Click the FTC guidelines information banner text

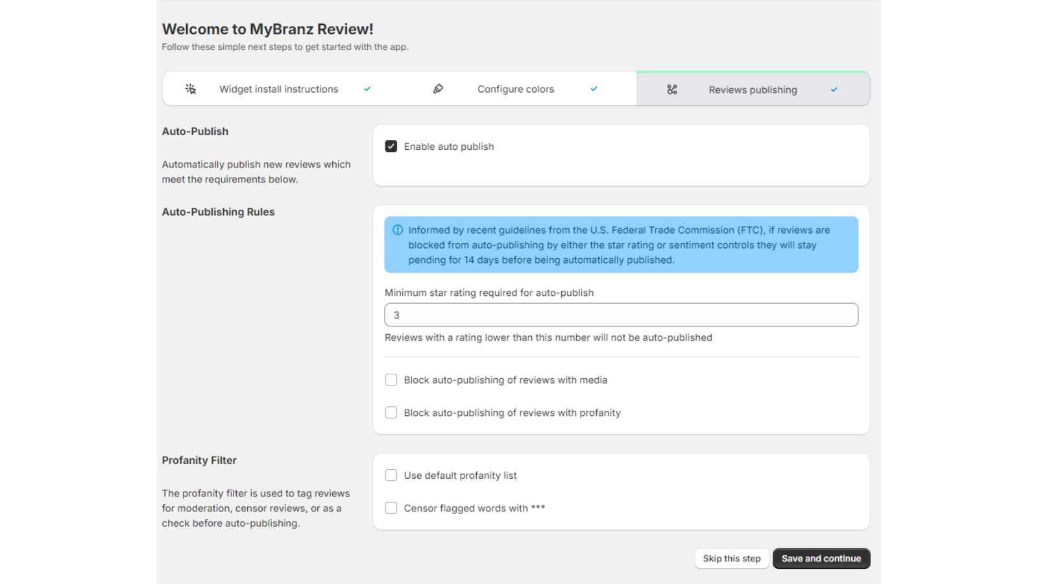tap(619, 245)
